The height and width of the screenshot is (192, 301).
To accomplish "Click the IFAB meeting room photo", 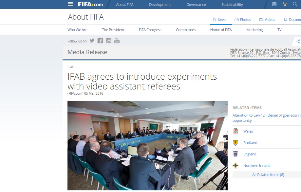I will [147, 146].
